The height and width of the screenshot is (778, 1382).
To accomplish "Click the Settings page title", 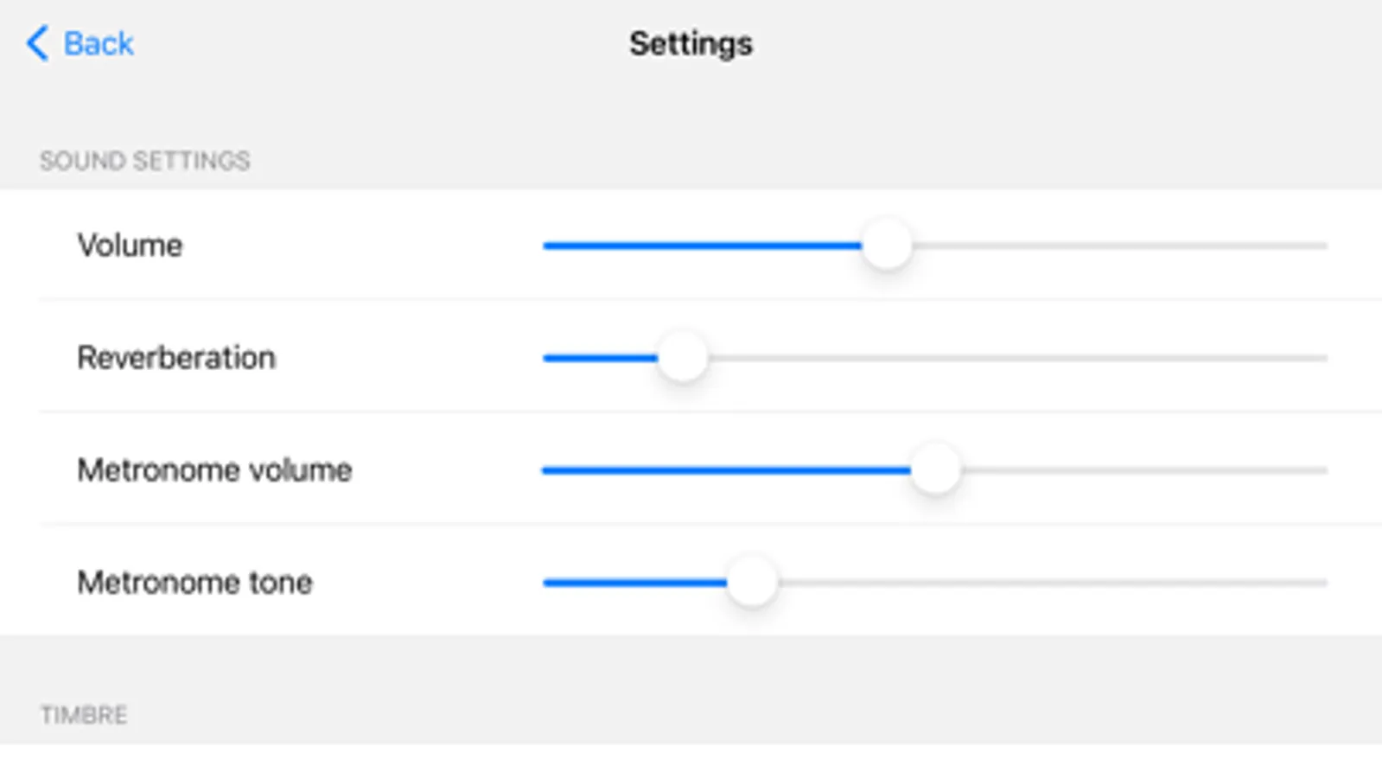I will tap(691, 43).
